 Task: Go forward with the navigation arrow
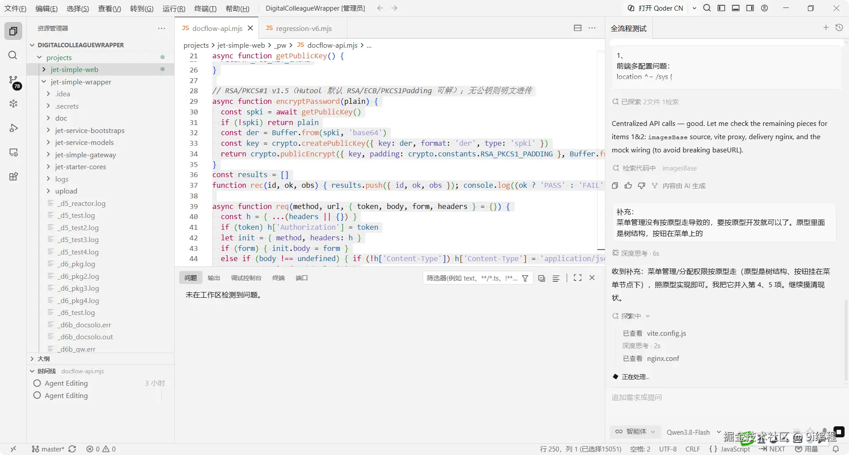click(x=394, y=8)
